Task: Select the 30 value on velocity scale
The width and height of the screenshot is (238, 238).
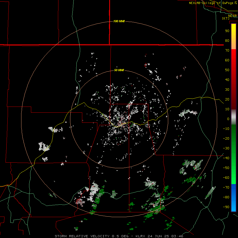Action: (227, 90)
